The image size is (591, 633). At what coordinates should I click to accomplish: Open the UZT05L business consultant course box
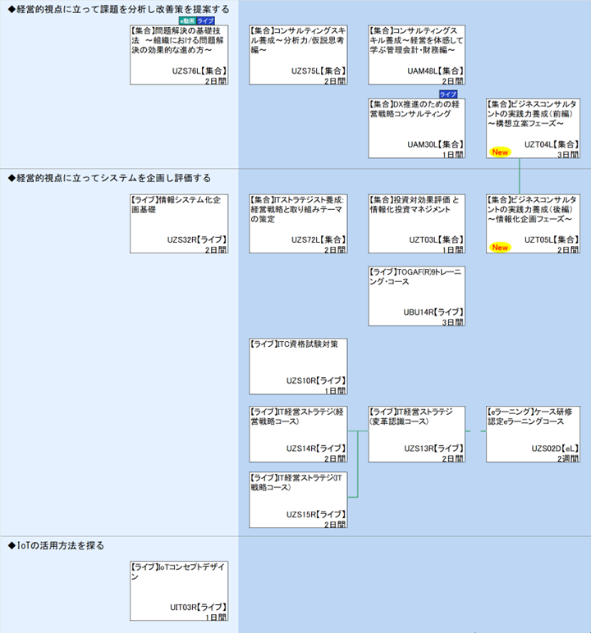[x=534, y=224]
